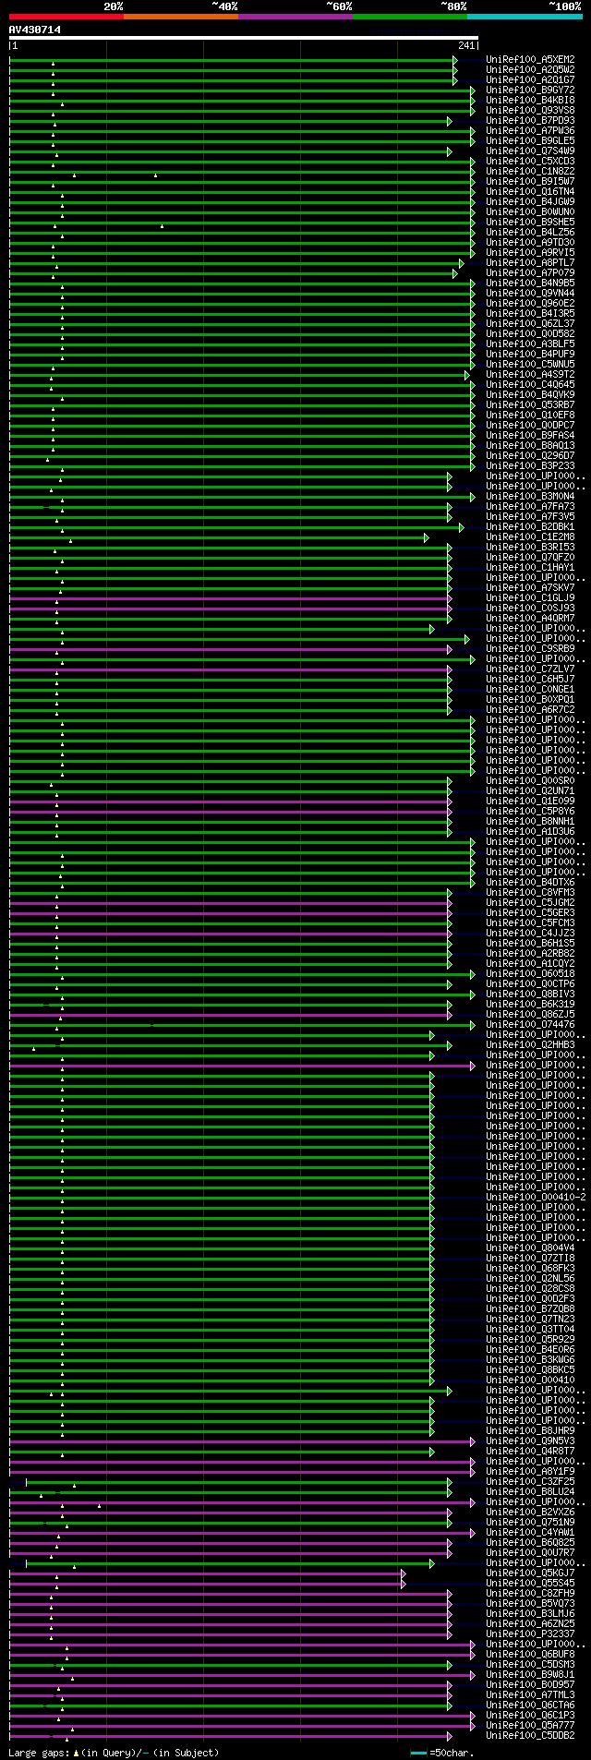Open hit UniRef100_A2Q5W2
Screen dimensions: 591x1760
click(x=530, y=69)
